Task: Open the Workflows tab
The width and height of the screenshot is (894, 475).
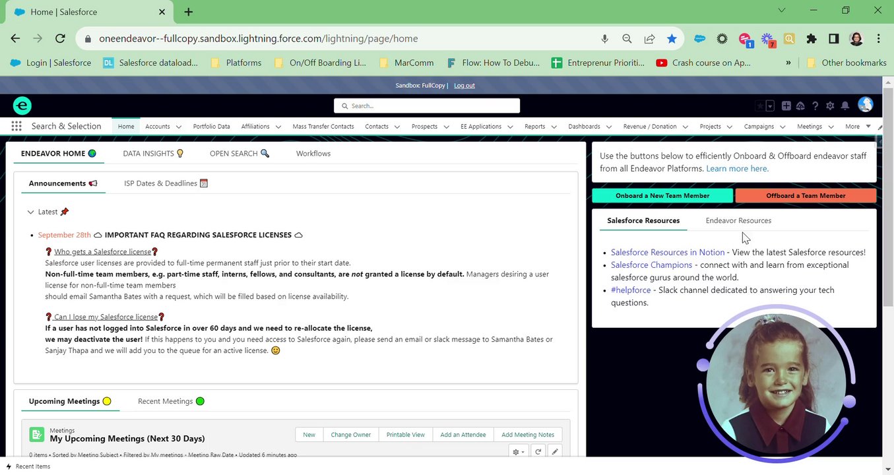Action: pyautogui.click(x=313, y=154)
